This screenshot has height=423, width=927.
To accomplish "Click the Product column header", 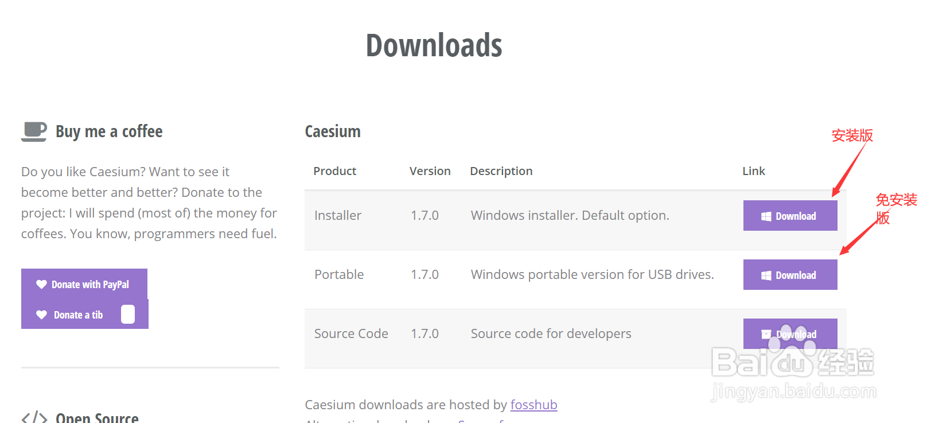I will [x=334, y=171].
